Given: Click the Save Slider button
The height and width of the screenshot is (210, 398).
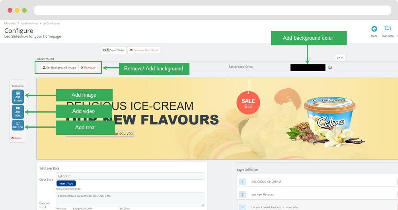Looking at the screenshot, I should click(114, 50).
